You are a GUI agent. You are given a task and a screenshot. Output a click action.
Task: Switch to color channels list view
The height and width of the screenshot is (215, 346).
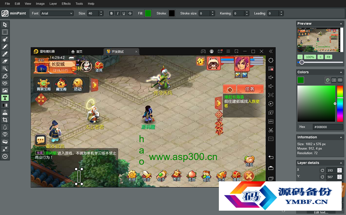pos(334,80)
